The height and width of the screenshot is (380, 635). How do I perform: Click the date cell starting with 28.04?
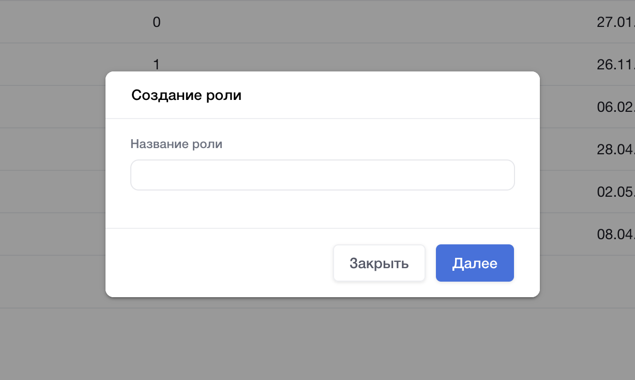coord(615,150)
